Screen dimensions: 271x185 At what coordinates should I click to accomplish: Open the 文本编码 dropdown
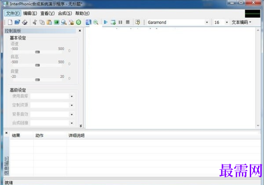click(241, 23)
